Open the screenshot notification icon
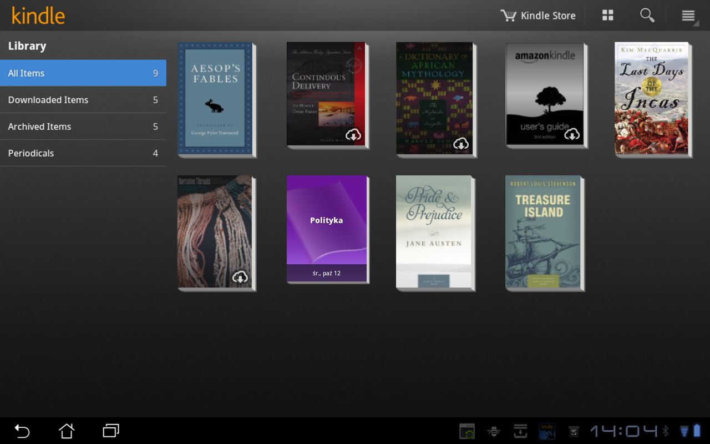This screenshot has height=444, width=710. 467,431
